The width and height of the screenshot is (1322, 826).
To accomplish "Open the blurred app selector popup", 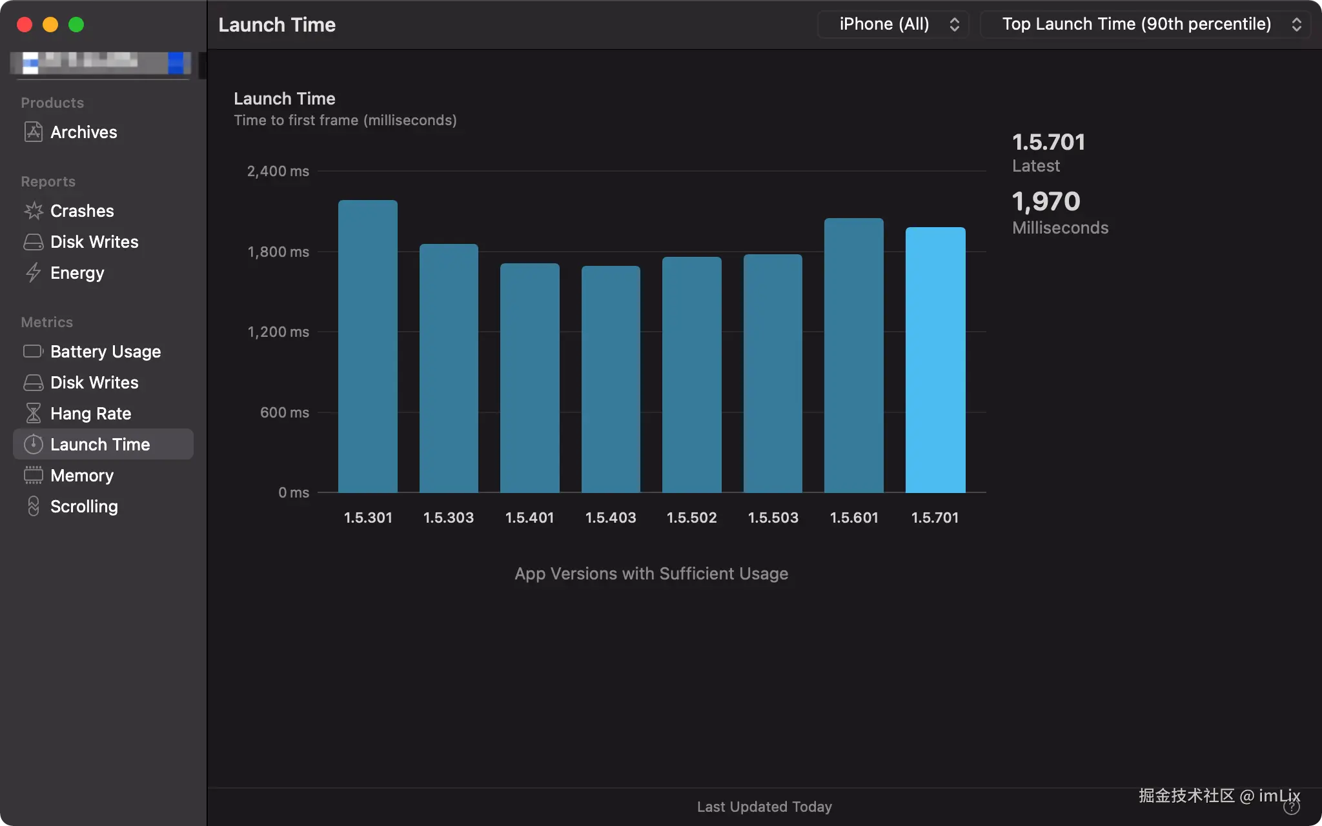I will 102,63.
